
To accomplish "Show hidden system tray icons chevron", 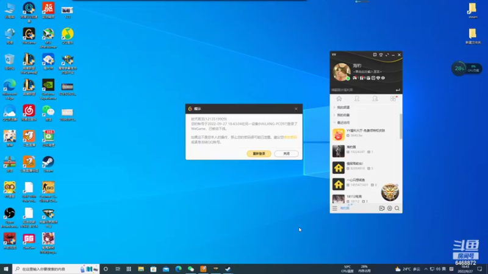I will [x=426, y=269].
